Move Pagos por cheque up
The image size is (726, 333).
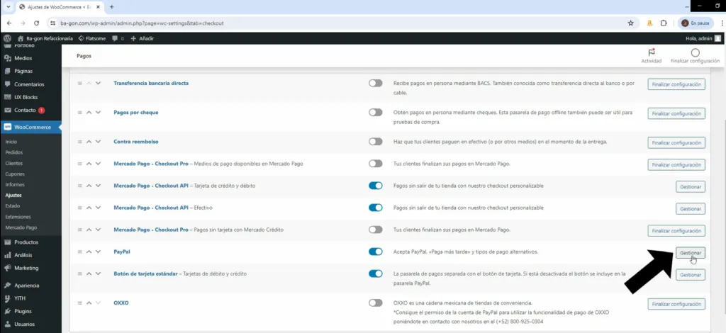(x=89, y=113)
